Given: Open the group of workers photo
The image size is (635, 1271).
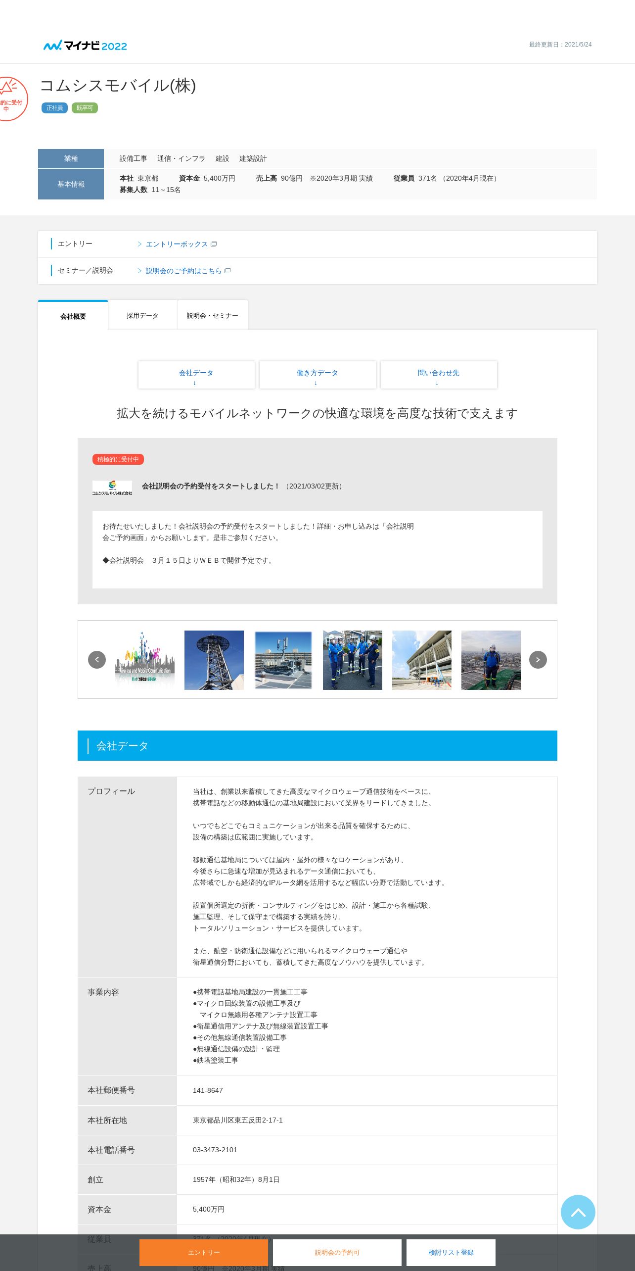Looking at the screenshot, I should pos(353,660).
